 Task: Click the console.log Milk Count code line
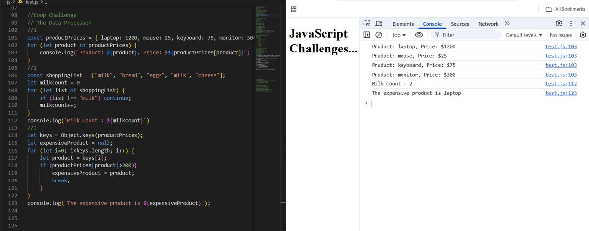(88, 120)
